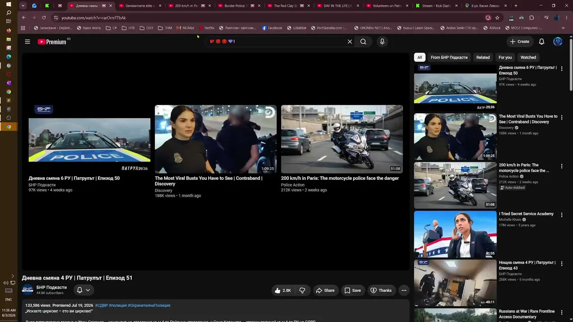Screen dimensions: 573x322
Task: Open the YouTube account avatar menu
Action: click(x=558, y=42)
